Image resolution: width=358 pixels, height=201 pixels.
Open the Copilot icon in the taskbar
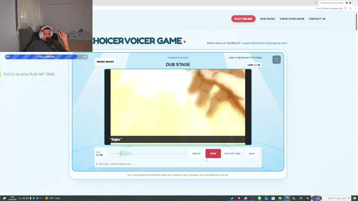pos(294,198)
